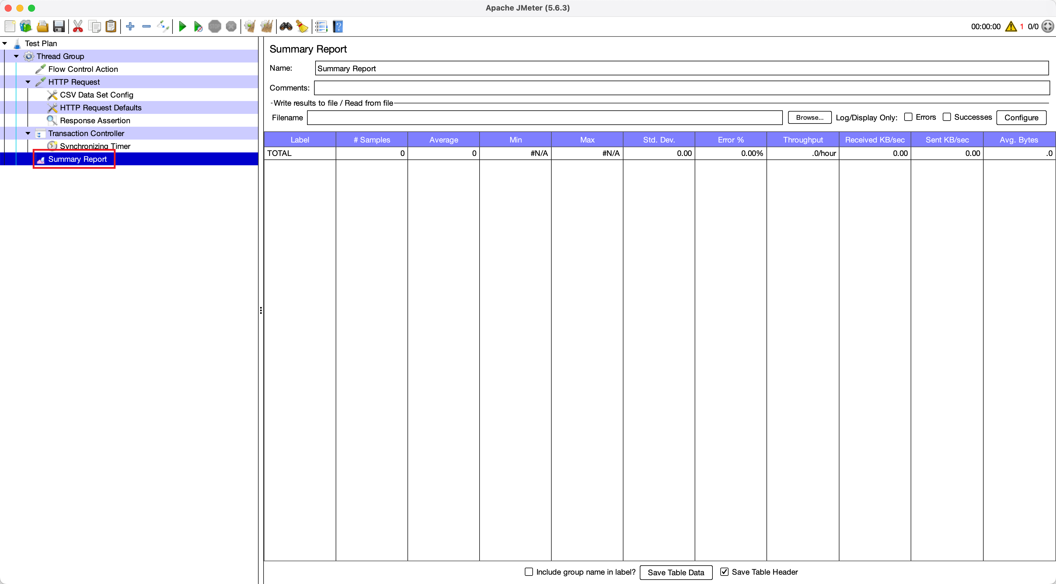1056x584 pixels.
Task: Click the # Samples column header
Action: (x=372, y=140)
